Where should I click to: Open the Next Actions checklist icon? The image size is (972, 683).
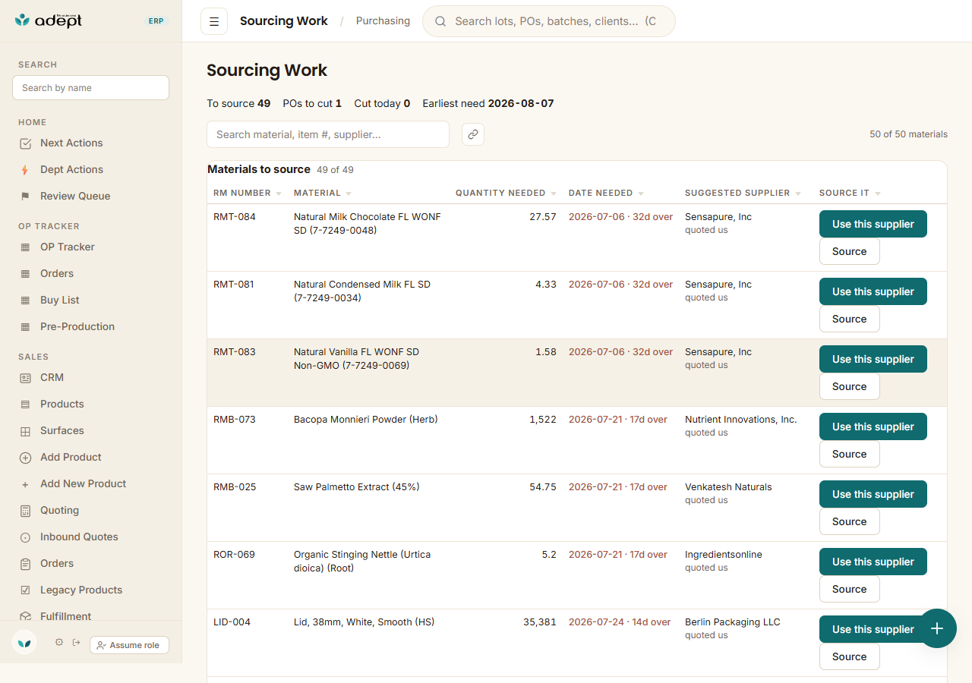click(x=25, y=143)
